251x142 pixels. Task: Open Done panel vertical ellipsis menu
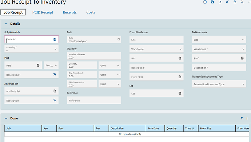(x=247, y=118)
